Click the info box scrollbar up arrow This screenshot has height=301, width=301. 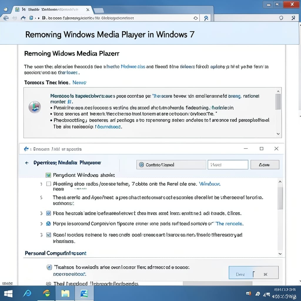(x=278, y=91)
